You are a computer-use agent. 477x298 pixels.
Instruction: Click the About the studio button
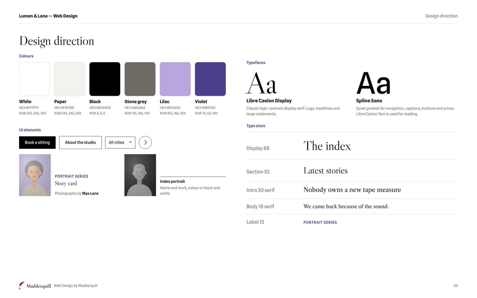coord(80,142)
